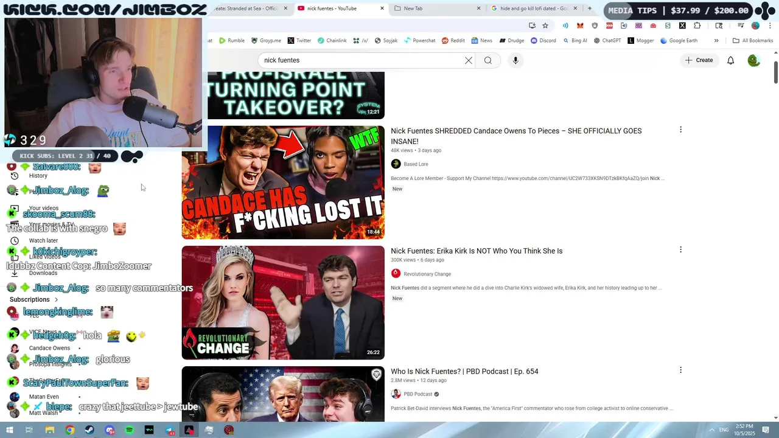Open the YouTube account avatar menu

[753, 60]
